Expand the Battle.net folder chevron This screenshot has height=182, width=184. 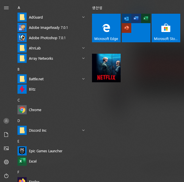(x=83, y=79)
